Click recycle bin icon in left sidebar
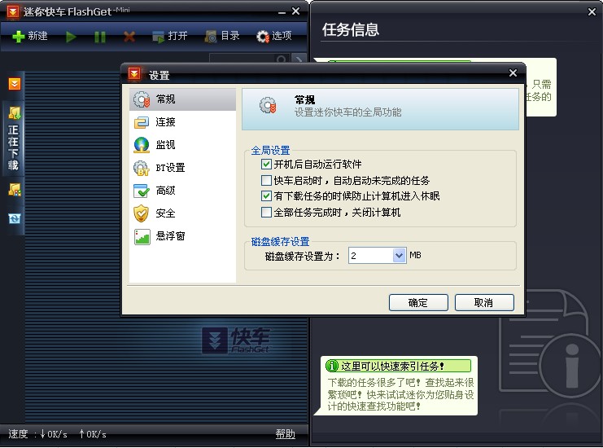This screenshot has width=603, height=448. [x=14, y=218]
